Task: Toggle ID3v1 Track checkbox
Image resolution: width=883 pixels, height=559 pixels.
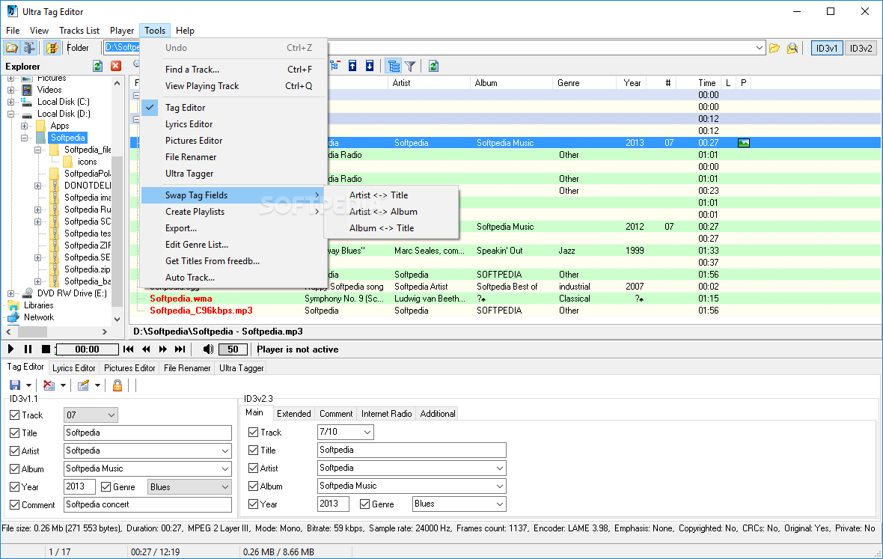Action: pos(15,415)
